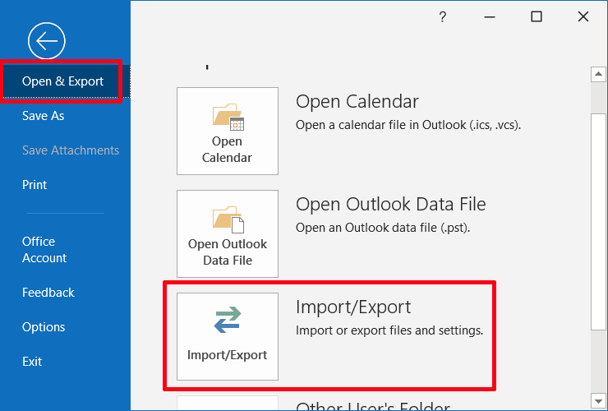Open Help with the question mark
The width and height of the screenshot is (608, 411).
pos(442,16)
